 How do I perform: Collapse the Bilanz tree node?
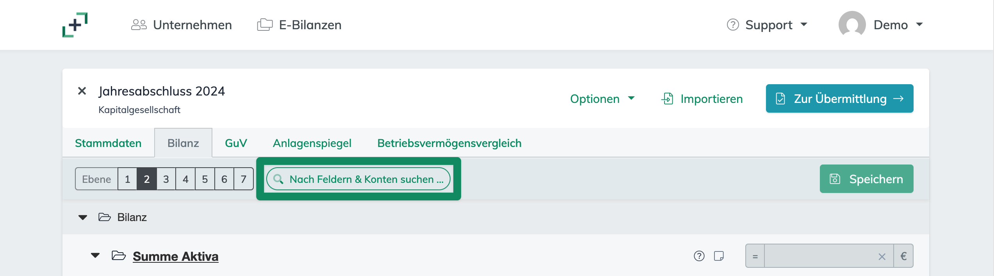pos(83,217)
